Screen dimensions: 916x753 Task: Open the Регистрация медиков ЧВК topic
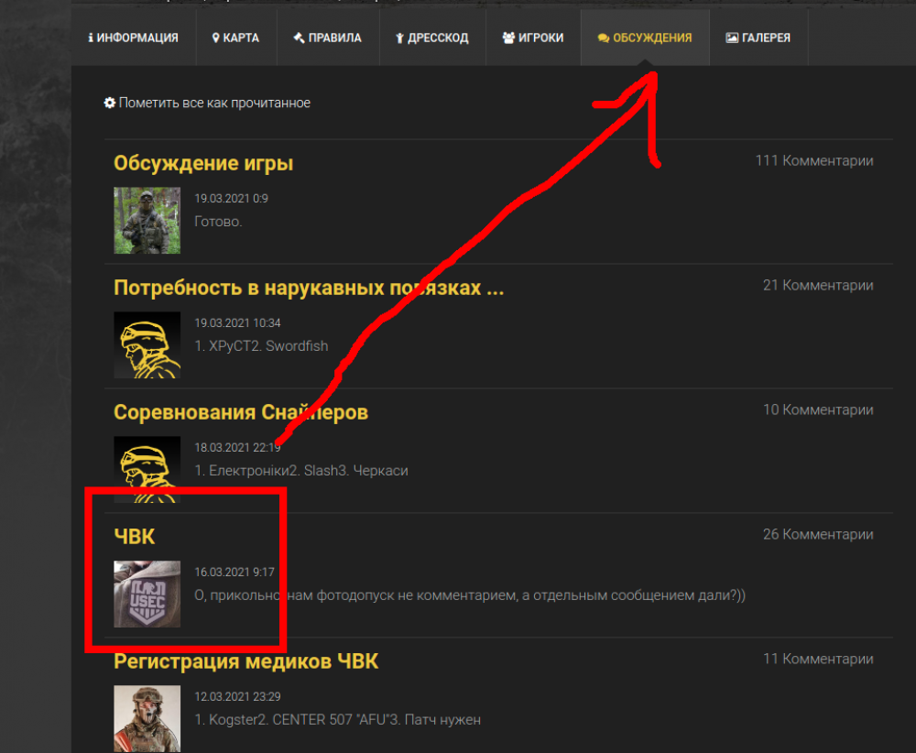click(245, 661)
